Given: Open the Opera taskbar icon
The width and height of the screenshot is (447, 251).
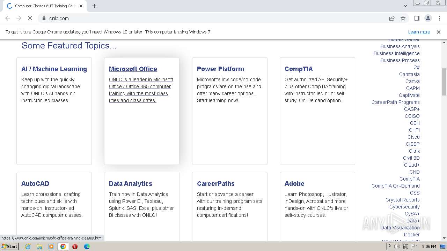Looking at the screenshot, I should (75, 246).
